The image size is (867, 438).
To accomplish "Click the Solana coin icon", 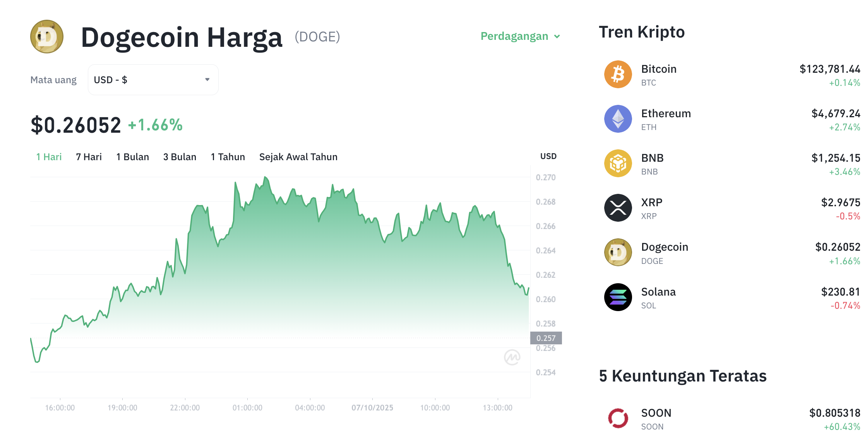I will click(x=618, y=297).
